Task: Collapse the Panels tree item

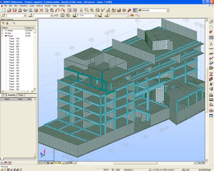Action: click(2, 36)
